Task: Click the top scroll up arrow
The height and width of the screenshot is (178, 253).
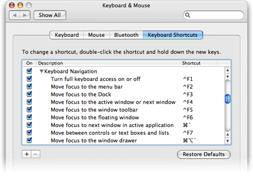Action: 228,70
